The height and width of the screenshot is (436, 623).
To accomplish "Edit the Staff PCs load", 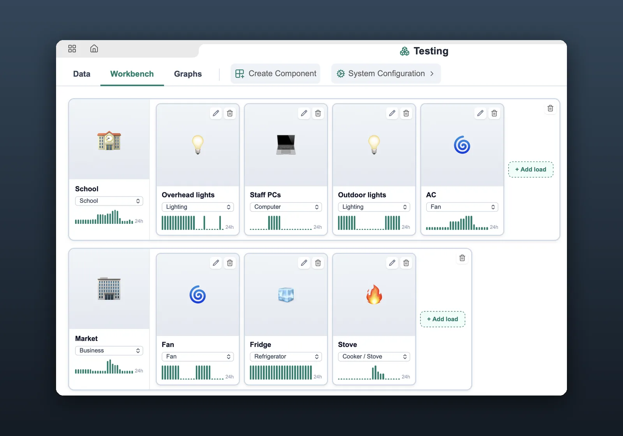I will pyautogui.click(x=304, y=113).
